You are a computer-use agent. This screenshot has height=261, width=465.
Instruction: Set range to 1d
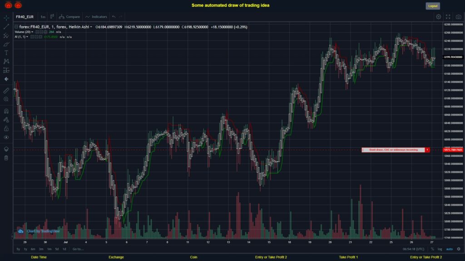64,249
